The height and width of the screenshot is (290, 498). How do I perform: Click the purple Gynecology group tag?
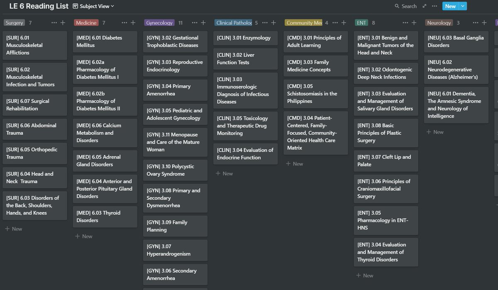159,23
